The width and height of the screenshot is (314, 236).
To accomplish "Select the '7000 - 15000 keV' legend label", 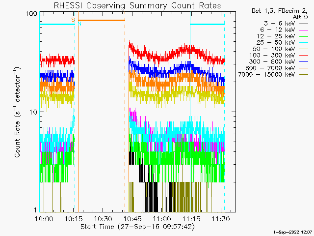I will pyautogui.click(x=266, y=75).
